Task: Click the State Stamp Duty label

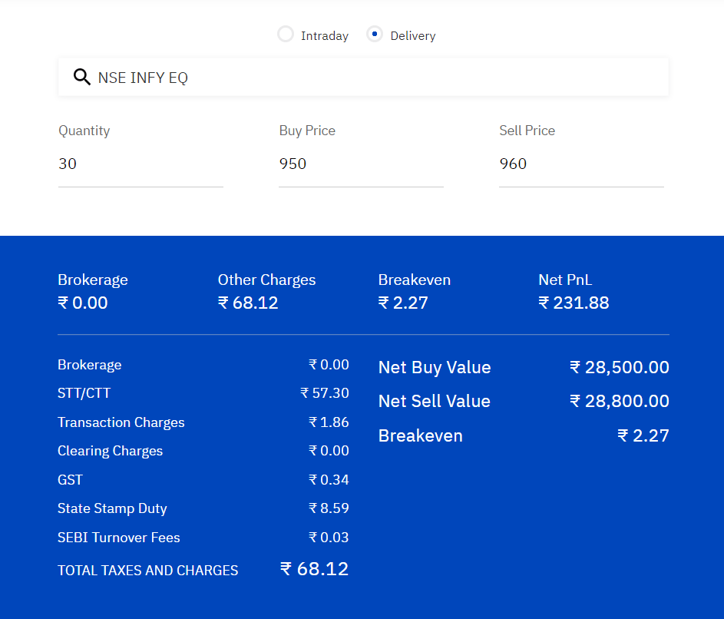Action: [112, 508]
